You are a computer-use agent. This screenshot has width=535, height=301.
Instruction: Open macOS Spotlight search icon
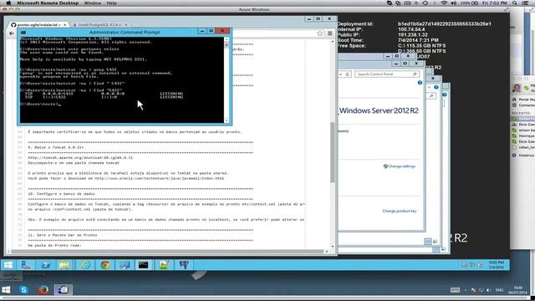point(515,3)
